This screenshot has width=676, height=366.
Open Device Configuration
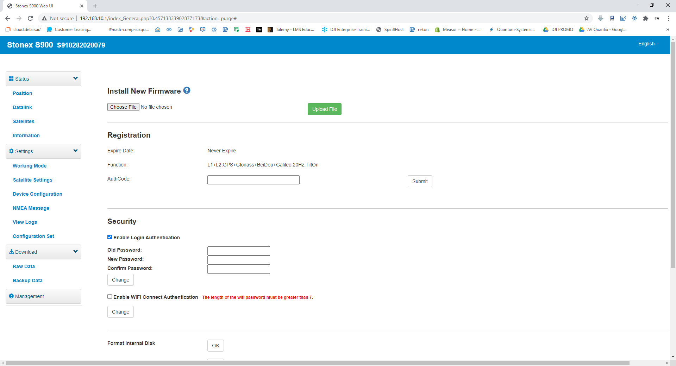(37, 194)
